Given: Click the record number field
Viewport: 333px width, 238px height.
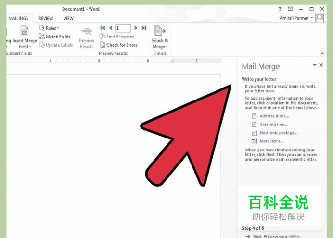Looking at the screenshot, I should click(x=123, y=28).
